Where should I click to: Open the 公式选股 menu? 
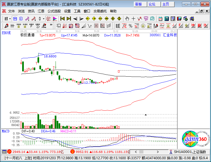(x=54, y=11)
